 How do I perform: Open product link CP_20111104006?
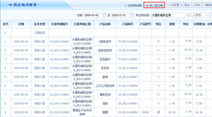128,42
